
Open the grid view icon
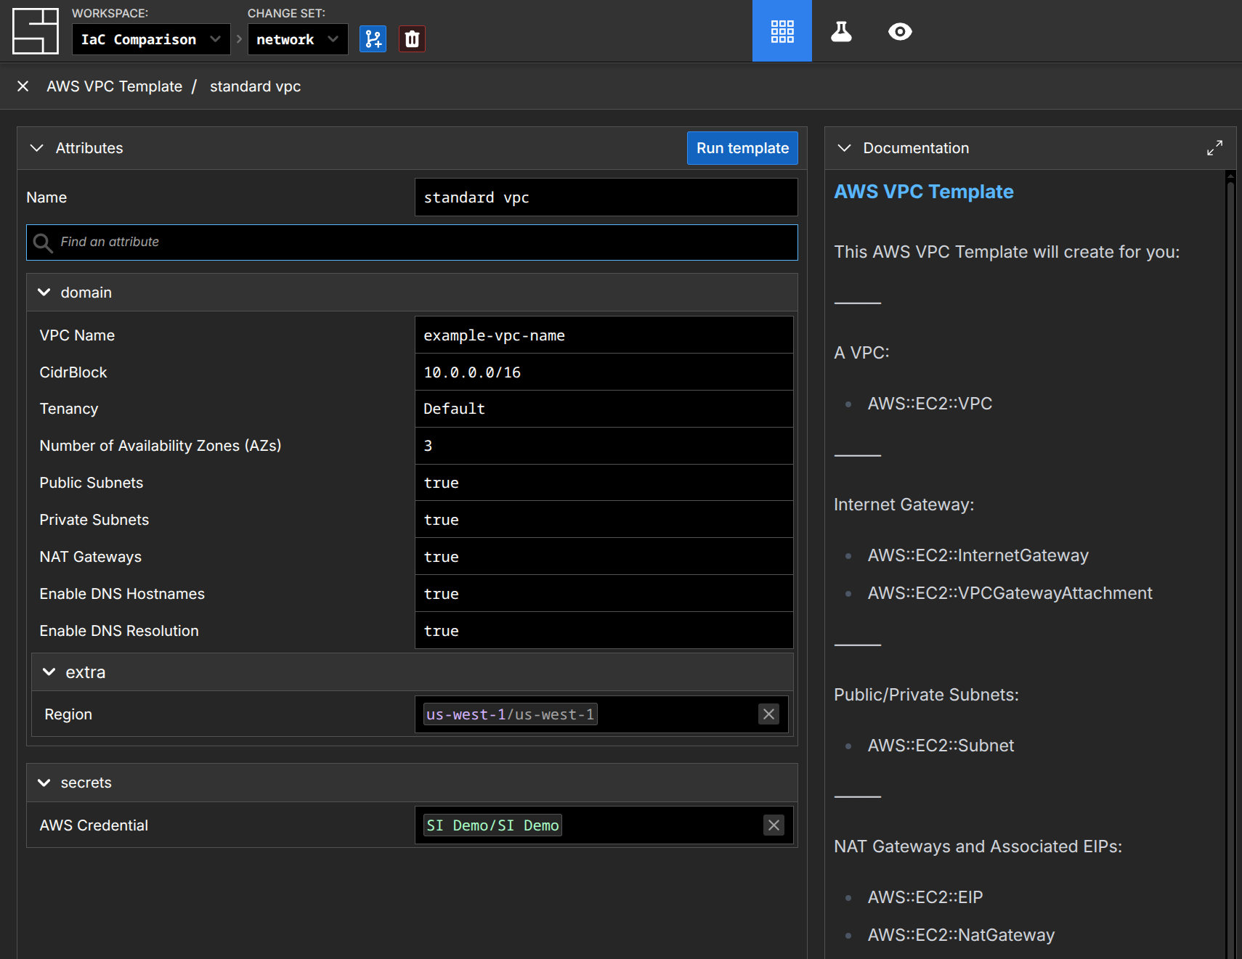(x=782, y=31)
